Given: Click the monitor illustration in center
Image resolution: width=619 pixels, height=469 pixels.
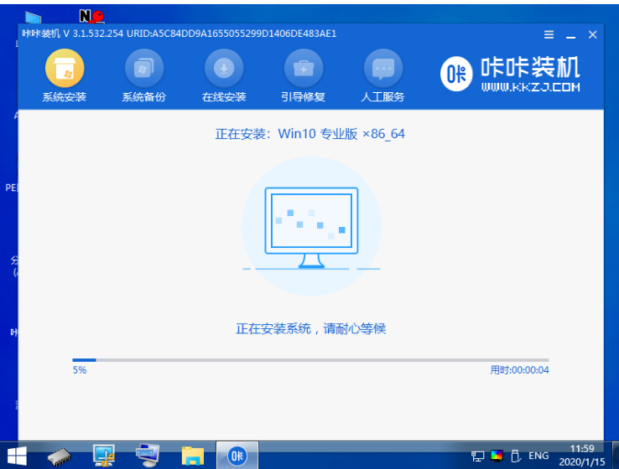Looking at the screenshot, I should coord(311,224).
